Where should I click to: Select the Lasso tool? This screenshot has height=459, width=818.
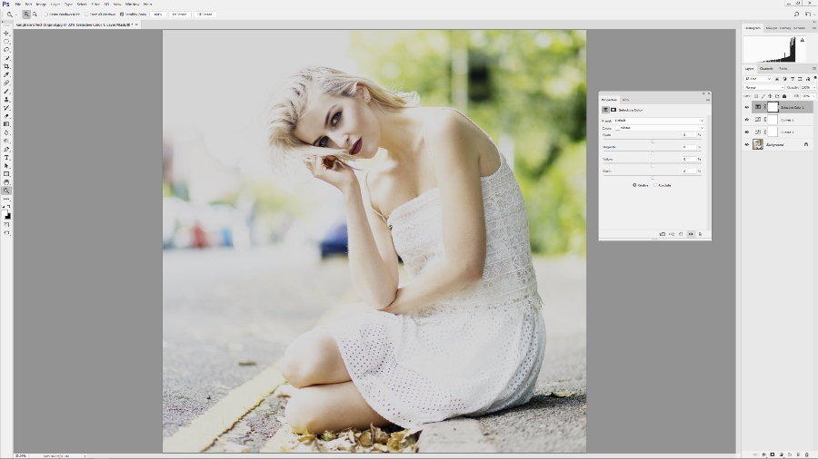point(6,50)
